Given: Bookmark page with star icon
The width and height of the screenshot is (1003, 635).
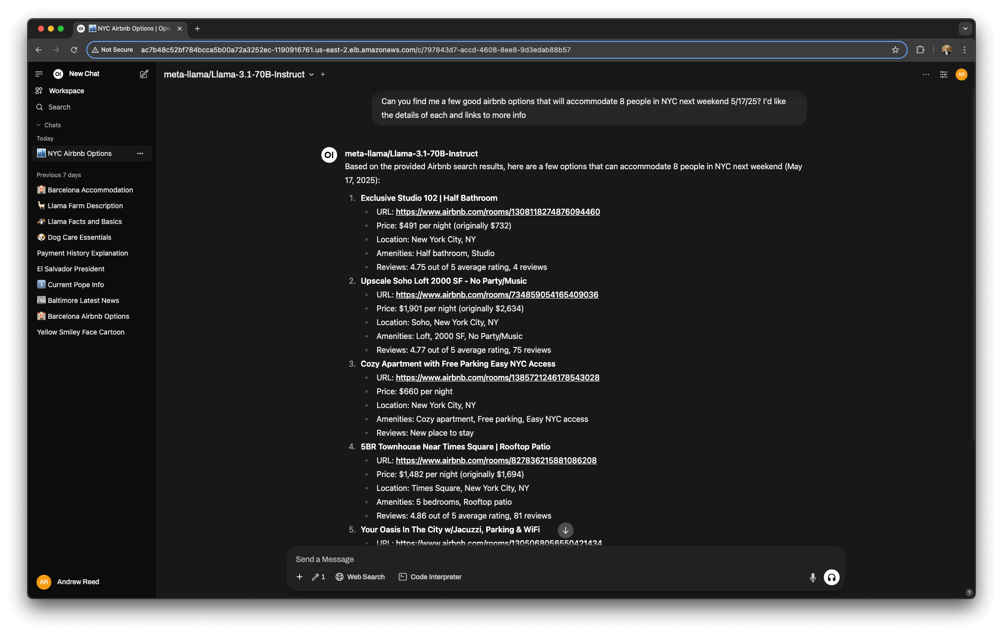Looking at the screenshot, I should coord(895,50).
